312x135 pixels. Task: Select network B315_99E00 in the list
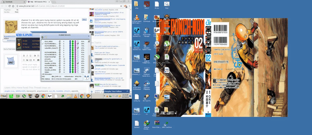coord(64,42)
